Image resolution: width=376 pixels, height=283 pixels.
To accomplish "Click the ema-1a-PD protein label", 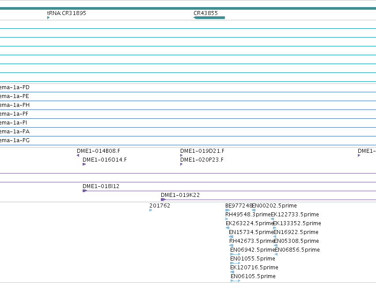I will (x=15, y=87).
